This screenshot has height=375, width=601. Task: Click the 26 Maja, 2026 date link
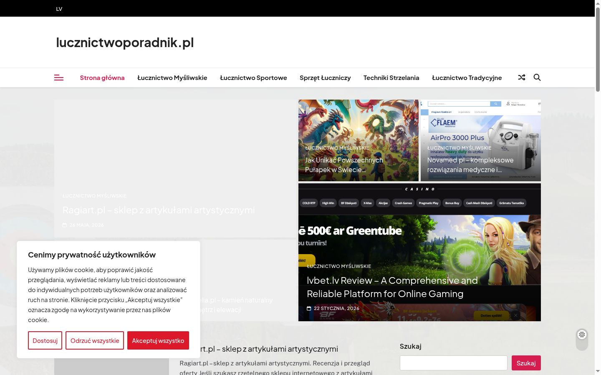pyautogui.click(x=87, y=225)
